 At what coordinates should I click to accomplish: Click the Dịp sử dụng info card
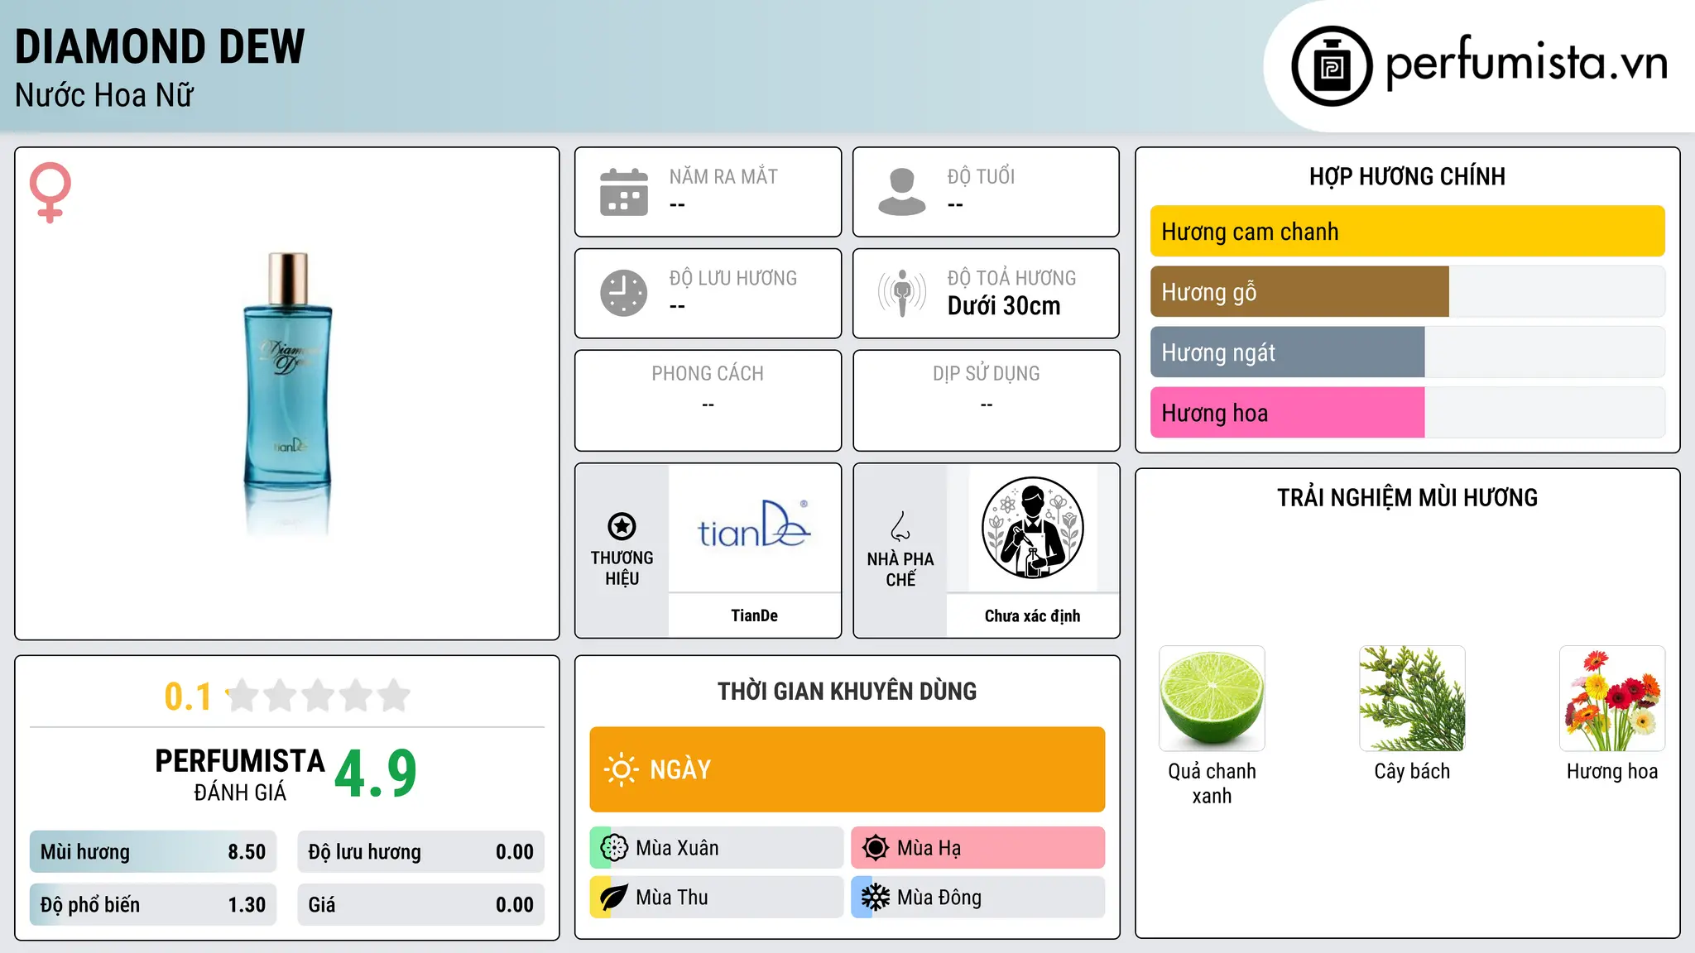pyautogui.click(x=986, y=400)
